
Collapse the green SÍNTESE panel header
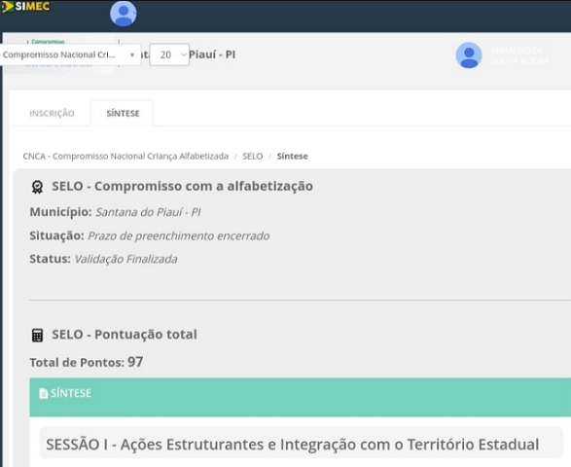coord(300,397)
